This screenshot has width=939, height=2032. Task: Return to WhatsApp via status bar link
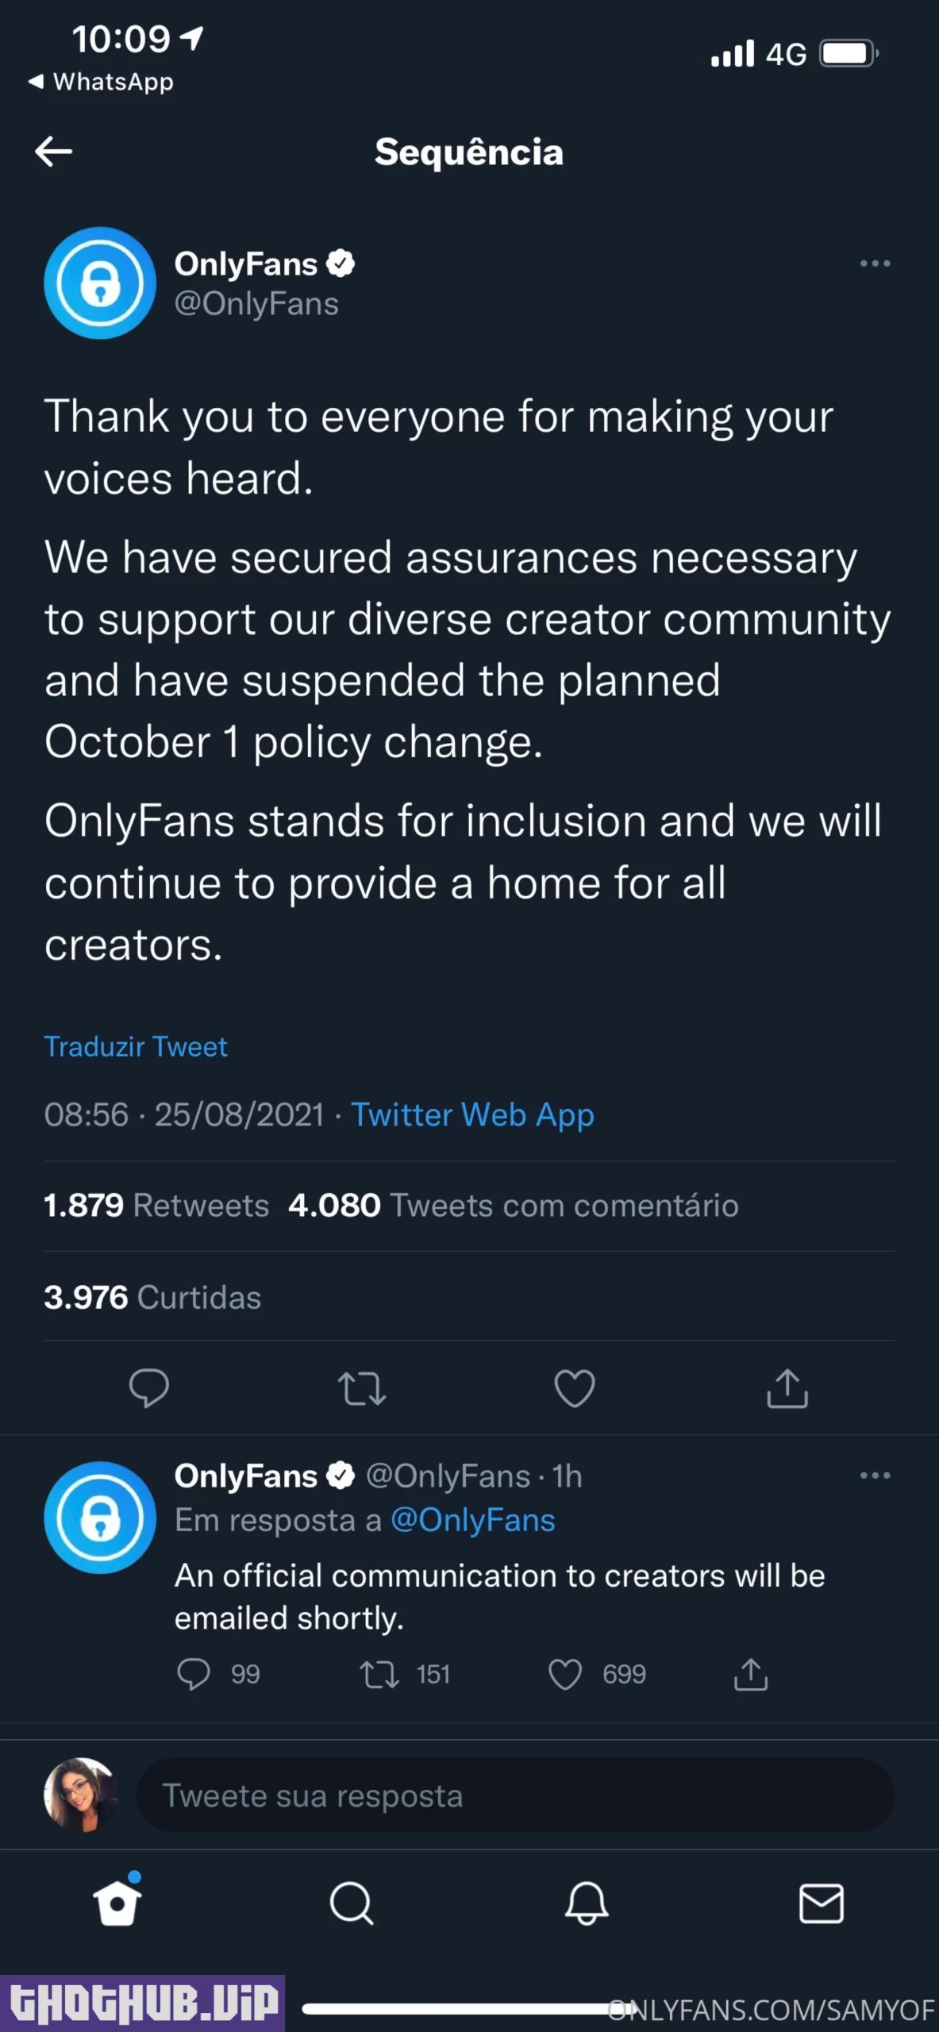point(102,82)
